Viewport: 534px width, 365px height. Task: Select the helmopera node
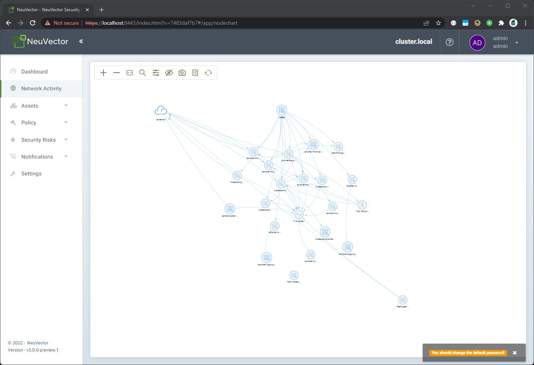[x=294, y=275]
